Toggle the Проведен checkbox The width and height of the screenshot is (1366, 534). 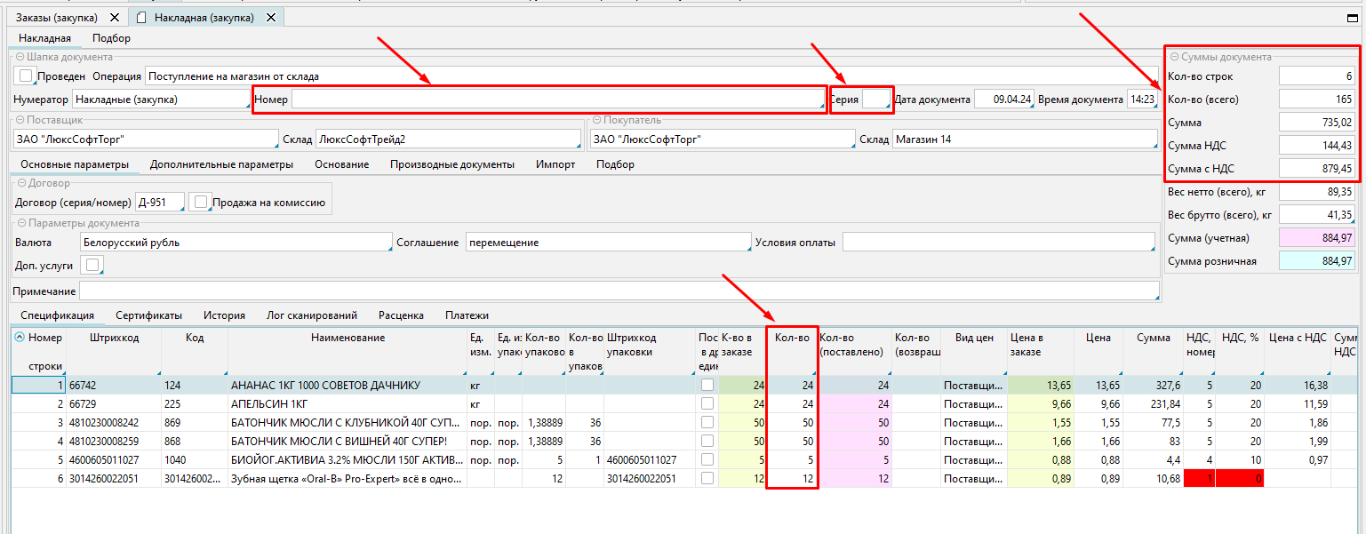click(26, 76)
